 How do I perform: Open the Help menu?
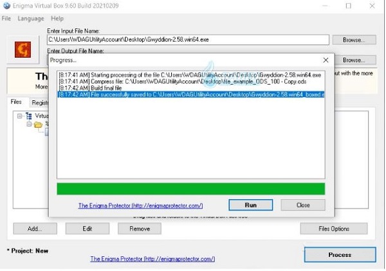tap(57, 19)
